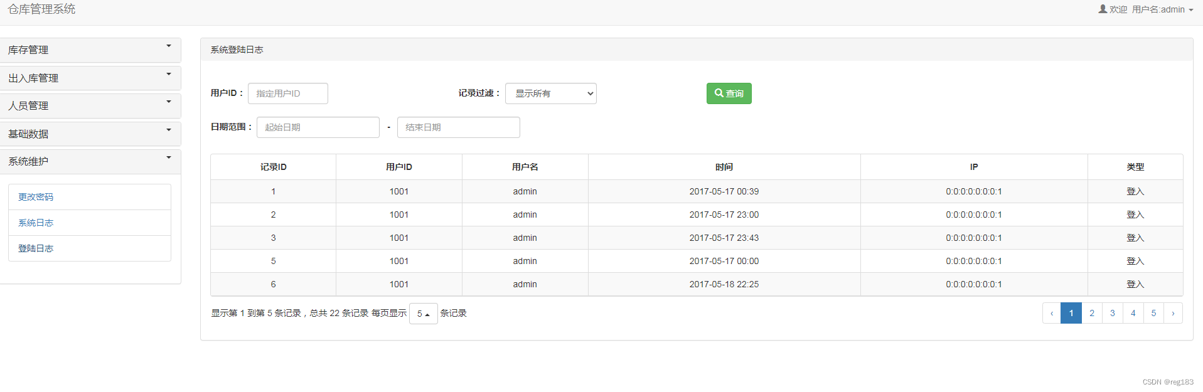This screenshot has width=1203, height=392.
Task: Expand the 人员管理 sidebar section
Action: coord(90,106)
